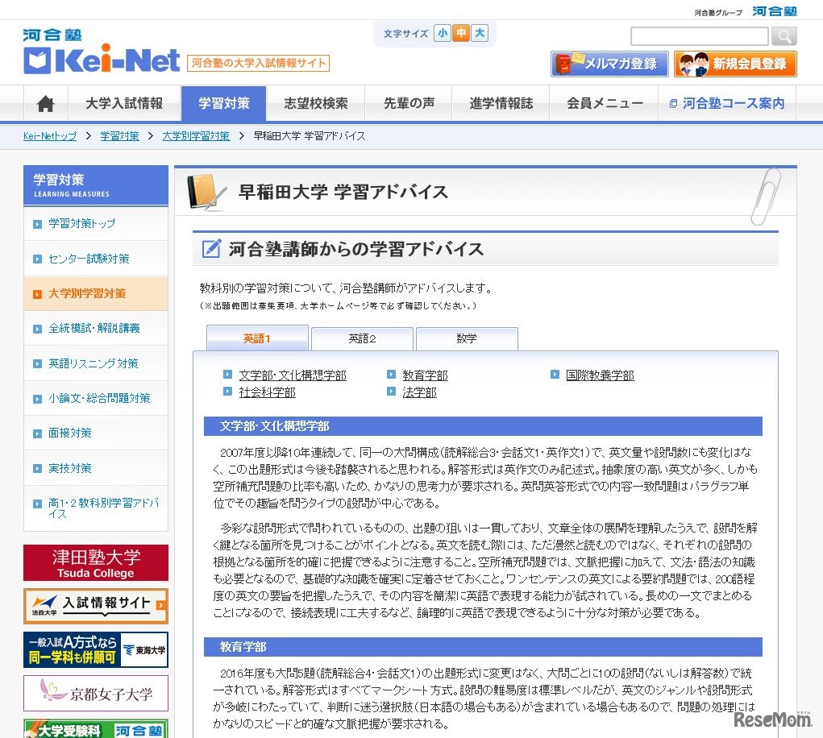The image size is (823, 738).
Task: Switch to the 英語2 tab
Action: click(361, 339)
